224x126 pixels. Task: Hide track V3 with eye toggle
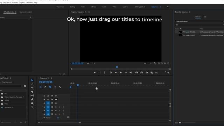[56, 96]
